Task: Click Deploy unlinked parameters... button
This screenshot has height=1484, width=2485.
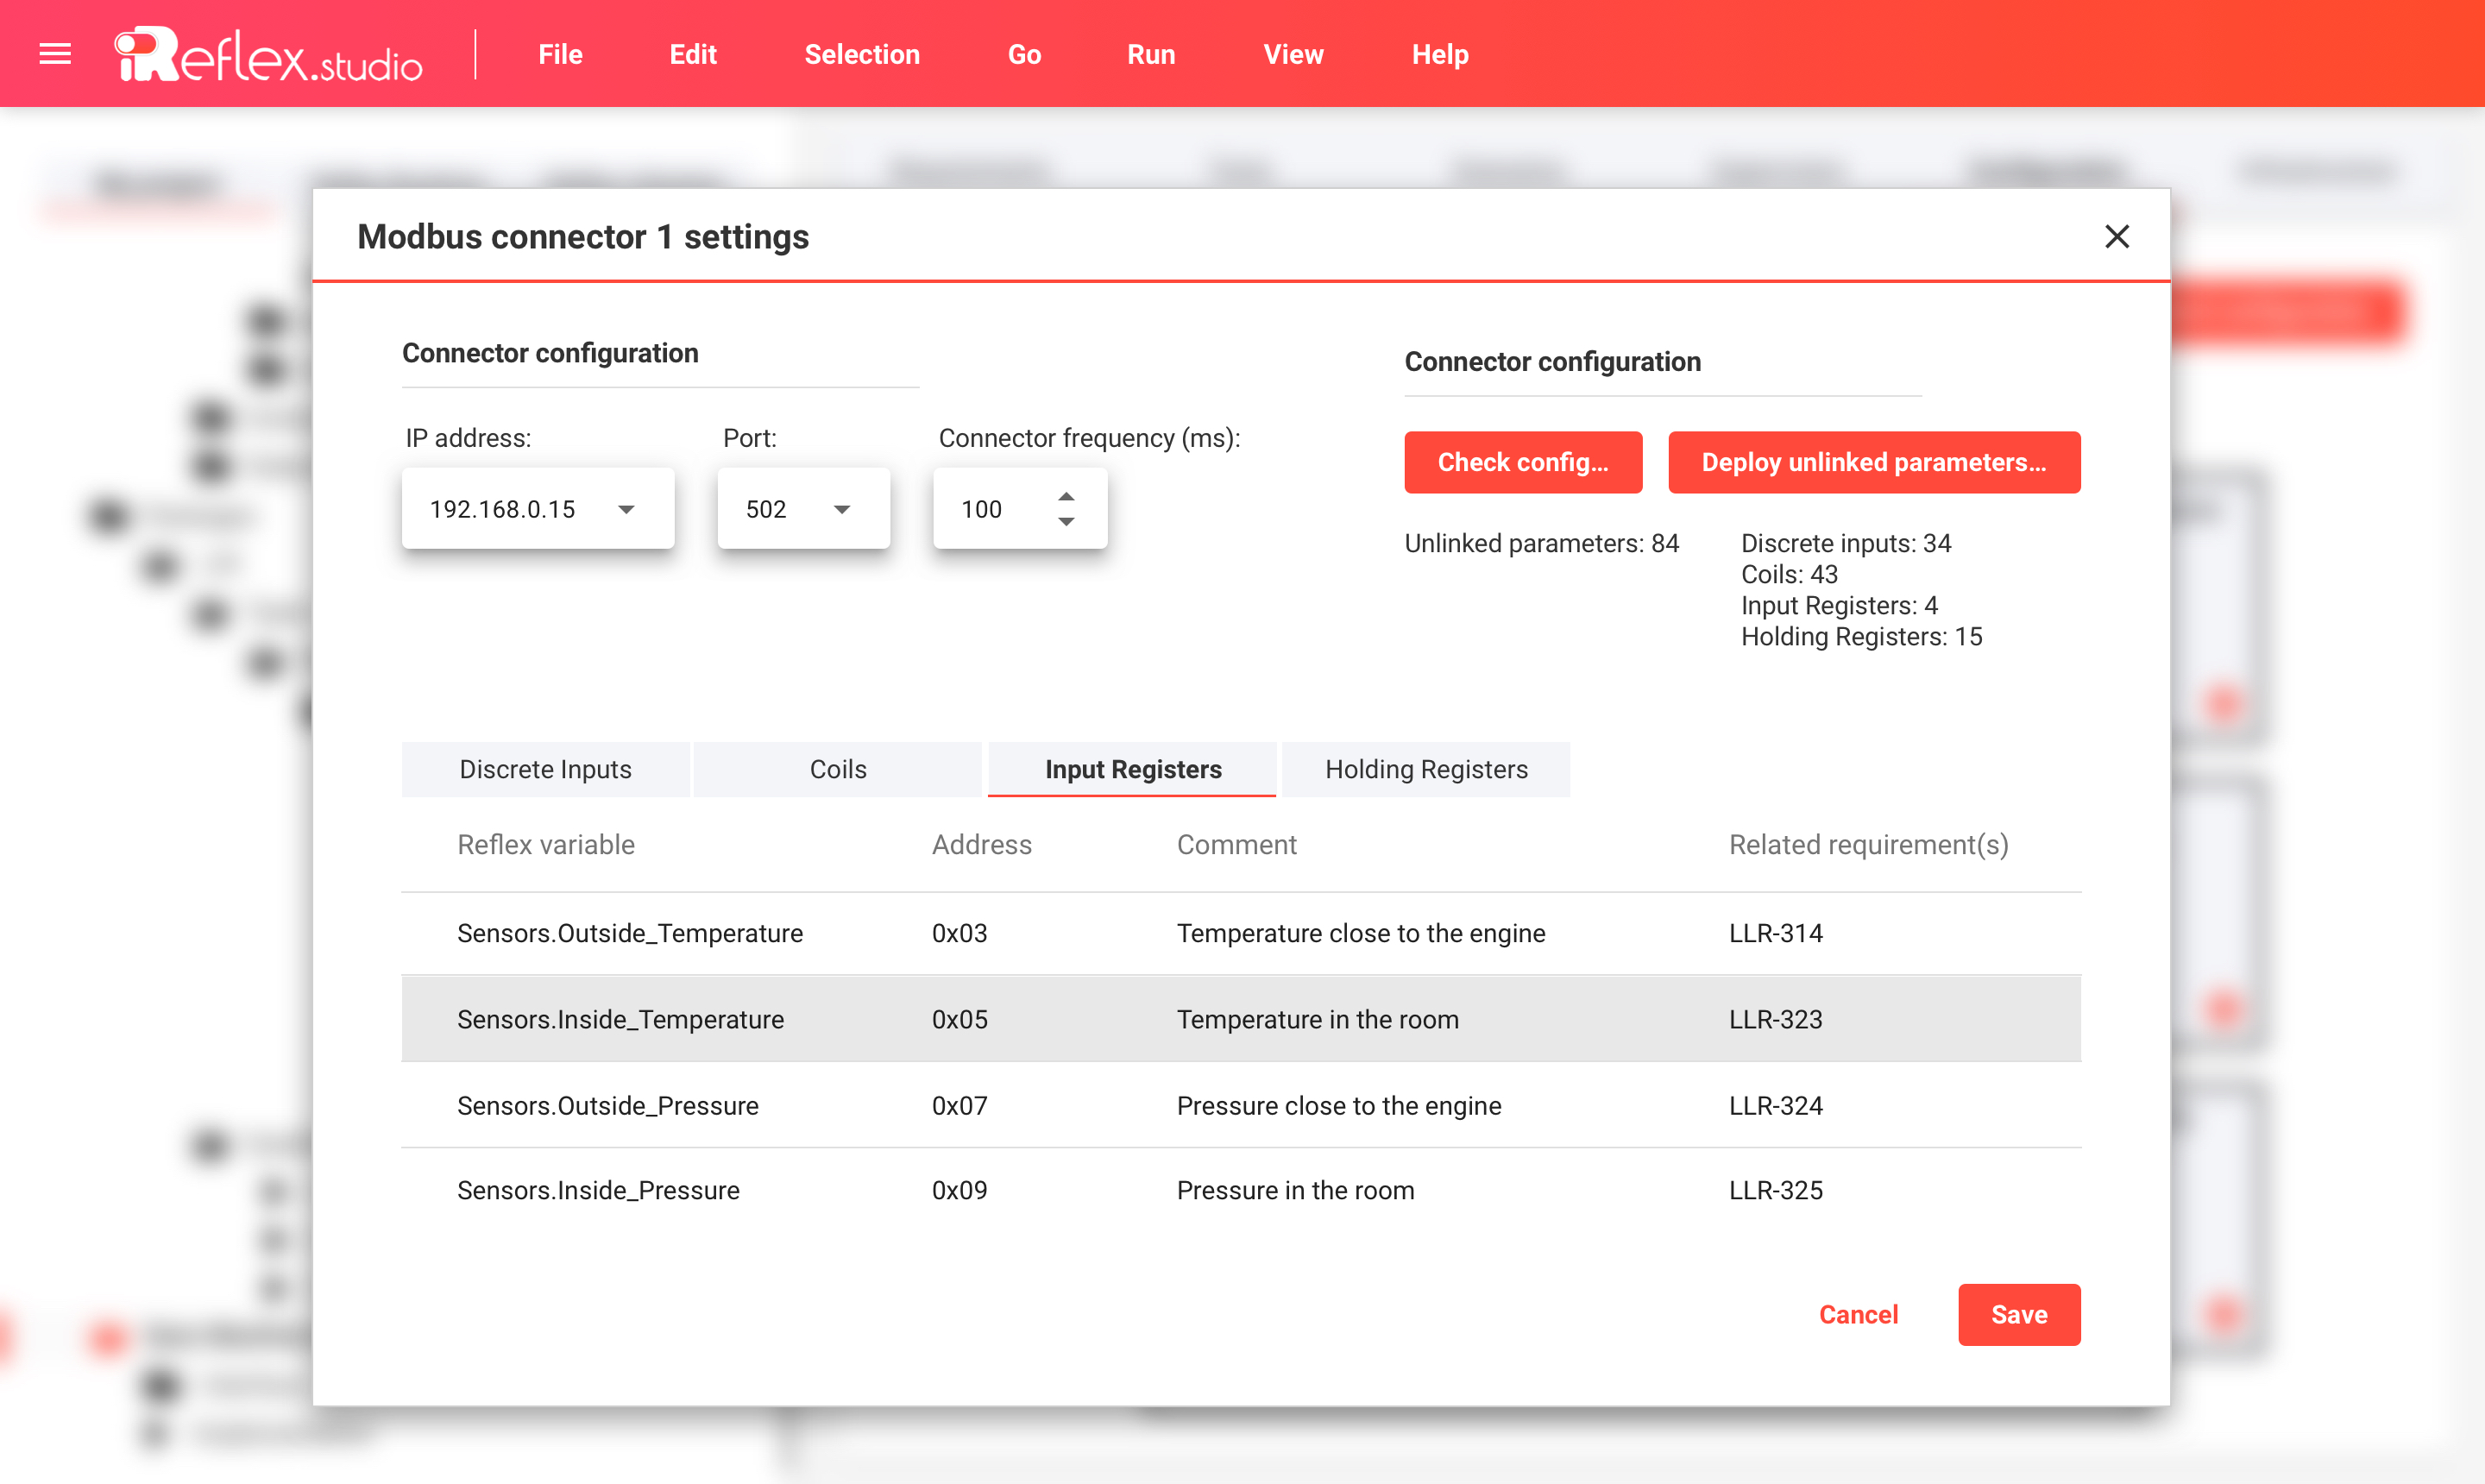Action: pos(1873,462)
